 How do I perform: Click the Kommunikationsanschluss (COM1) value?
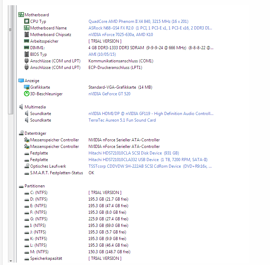click(x=121, y=61)
